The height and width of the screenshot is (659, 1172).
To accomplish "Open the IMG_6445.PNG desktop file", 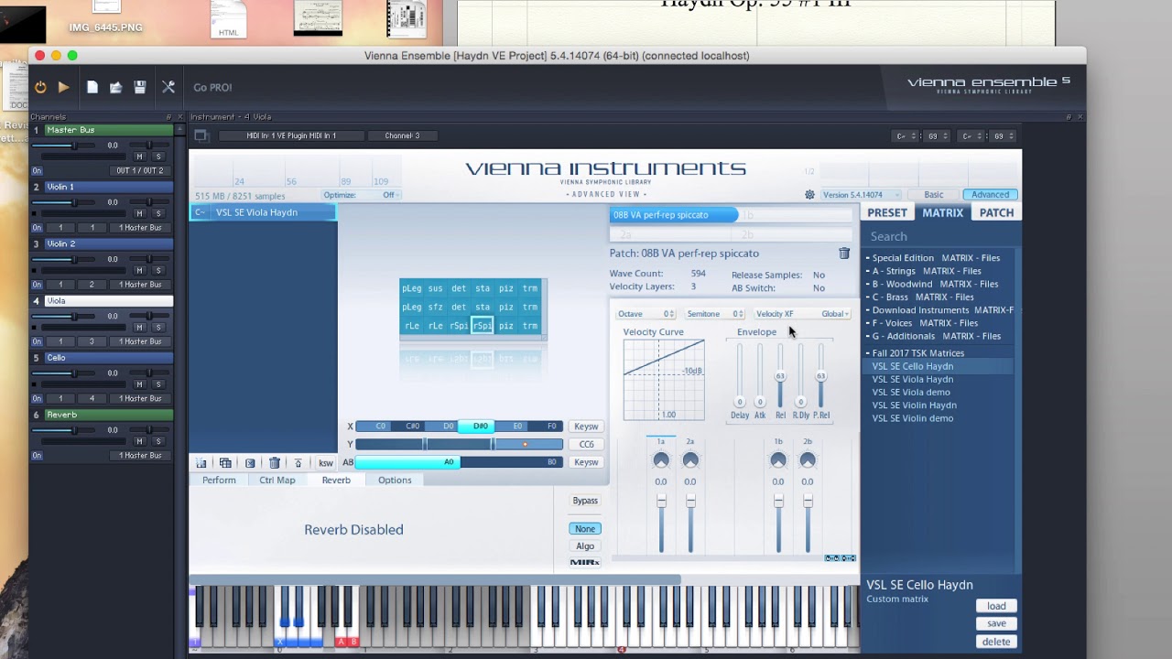I will pos(106,27).
